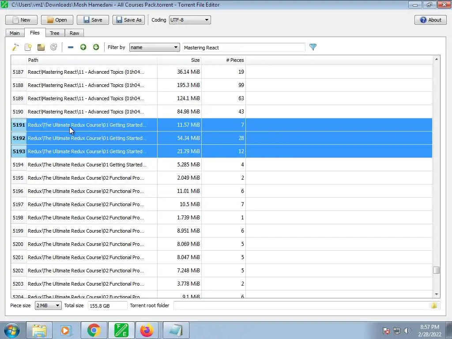
Task: Click the move down green arrow
Action: 96,47
